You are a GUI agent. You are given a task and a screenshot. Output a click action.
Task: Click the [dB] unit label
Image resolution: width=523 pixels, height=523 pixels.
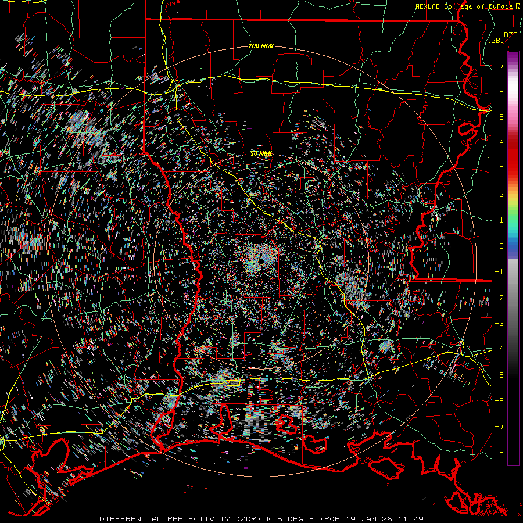pyautogui.click(x=496, y=40)
